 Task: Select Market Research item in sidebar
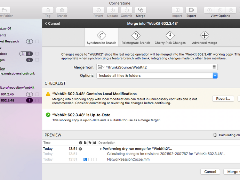coord(9,41)
